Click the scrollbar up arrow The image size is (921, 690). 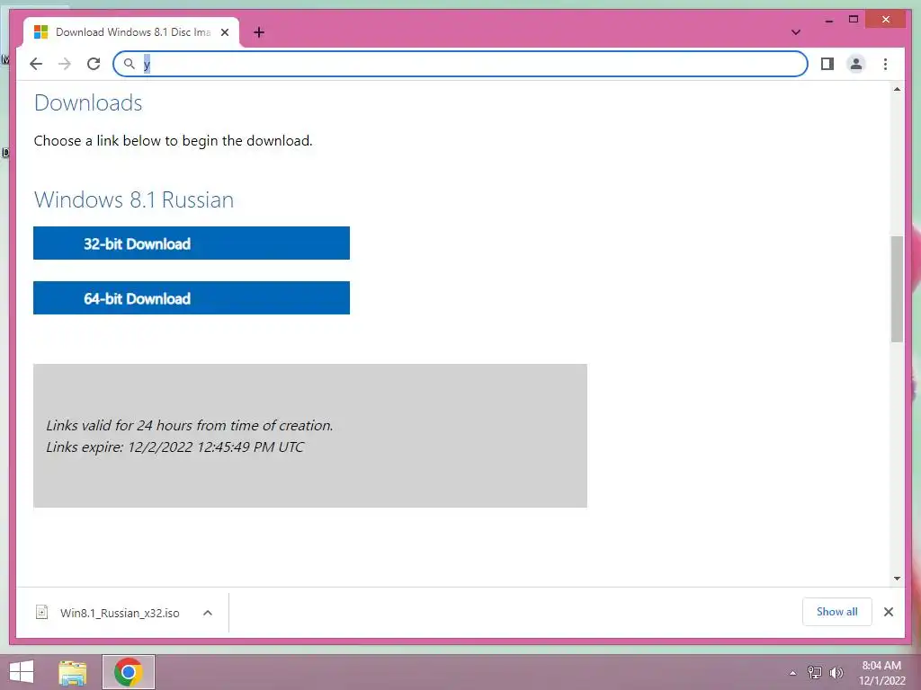point(897,89)
